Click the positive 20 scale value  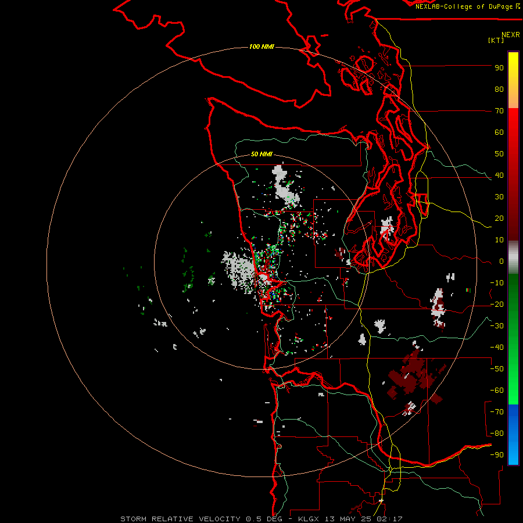(499, 218)
